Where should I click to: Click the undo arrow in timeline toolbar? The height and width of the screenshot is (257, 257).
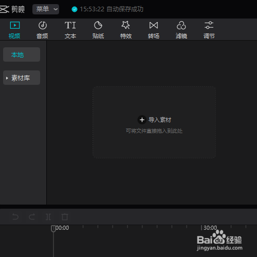coord(15,217)
